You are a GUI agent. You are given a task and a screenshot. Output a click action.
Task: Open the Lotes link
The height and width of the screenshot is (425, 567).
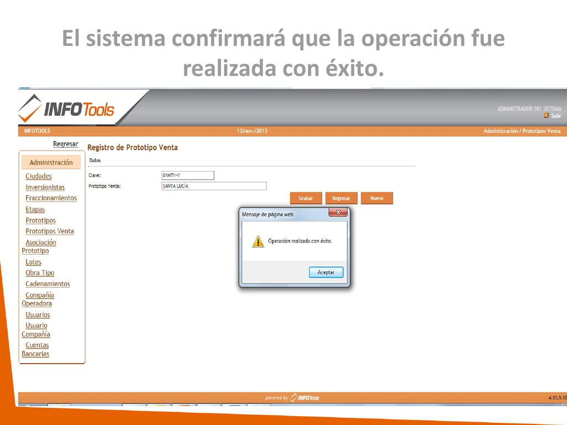pos(33,262)
